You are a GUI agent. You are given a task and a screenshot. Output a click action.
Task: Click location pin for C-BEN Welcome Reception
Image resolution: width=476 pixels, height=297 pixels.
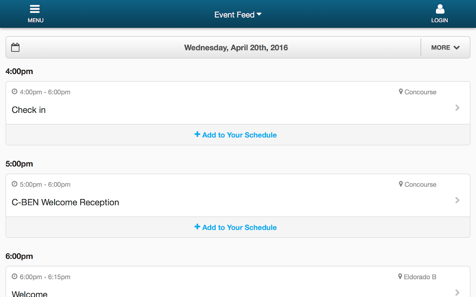pos(401,184)
